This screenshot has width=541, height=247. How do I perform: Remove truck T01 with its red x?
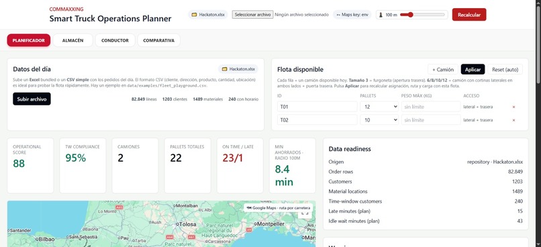coord(513,107)
